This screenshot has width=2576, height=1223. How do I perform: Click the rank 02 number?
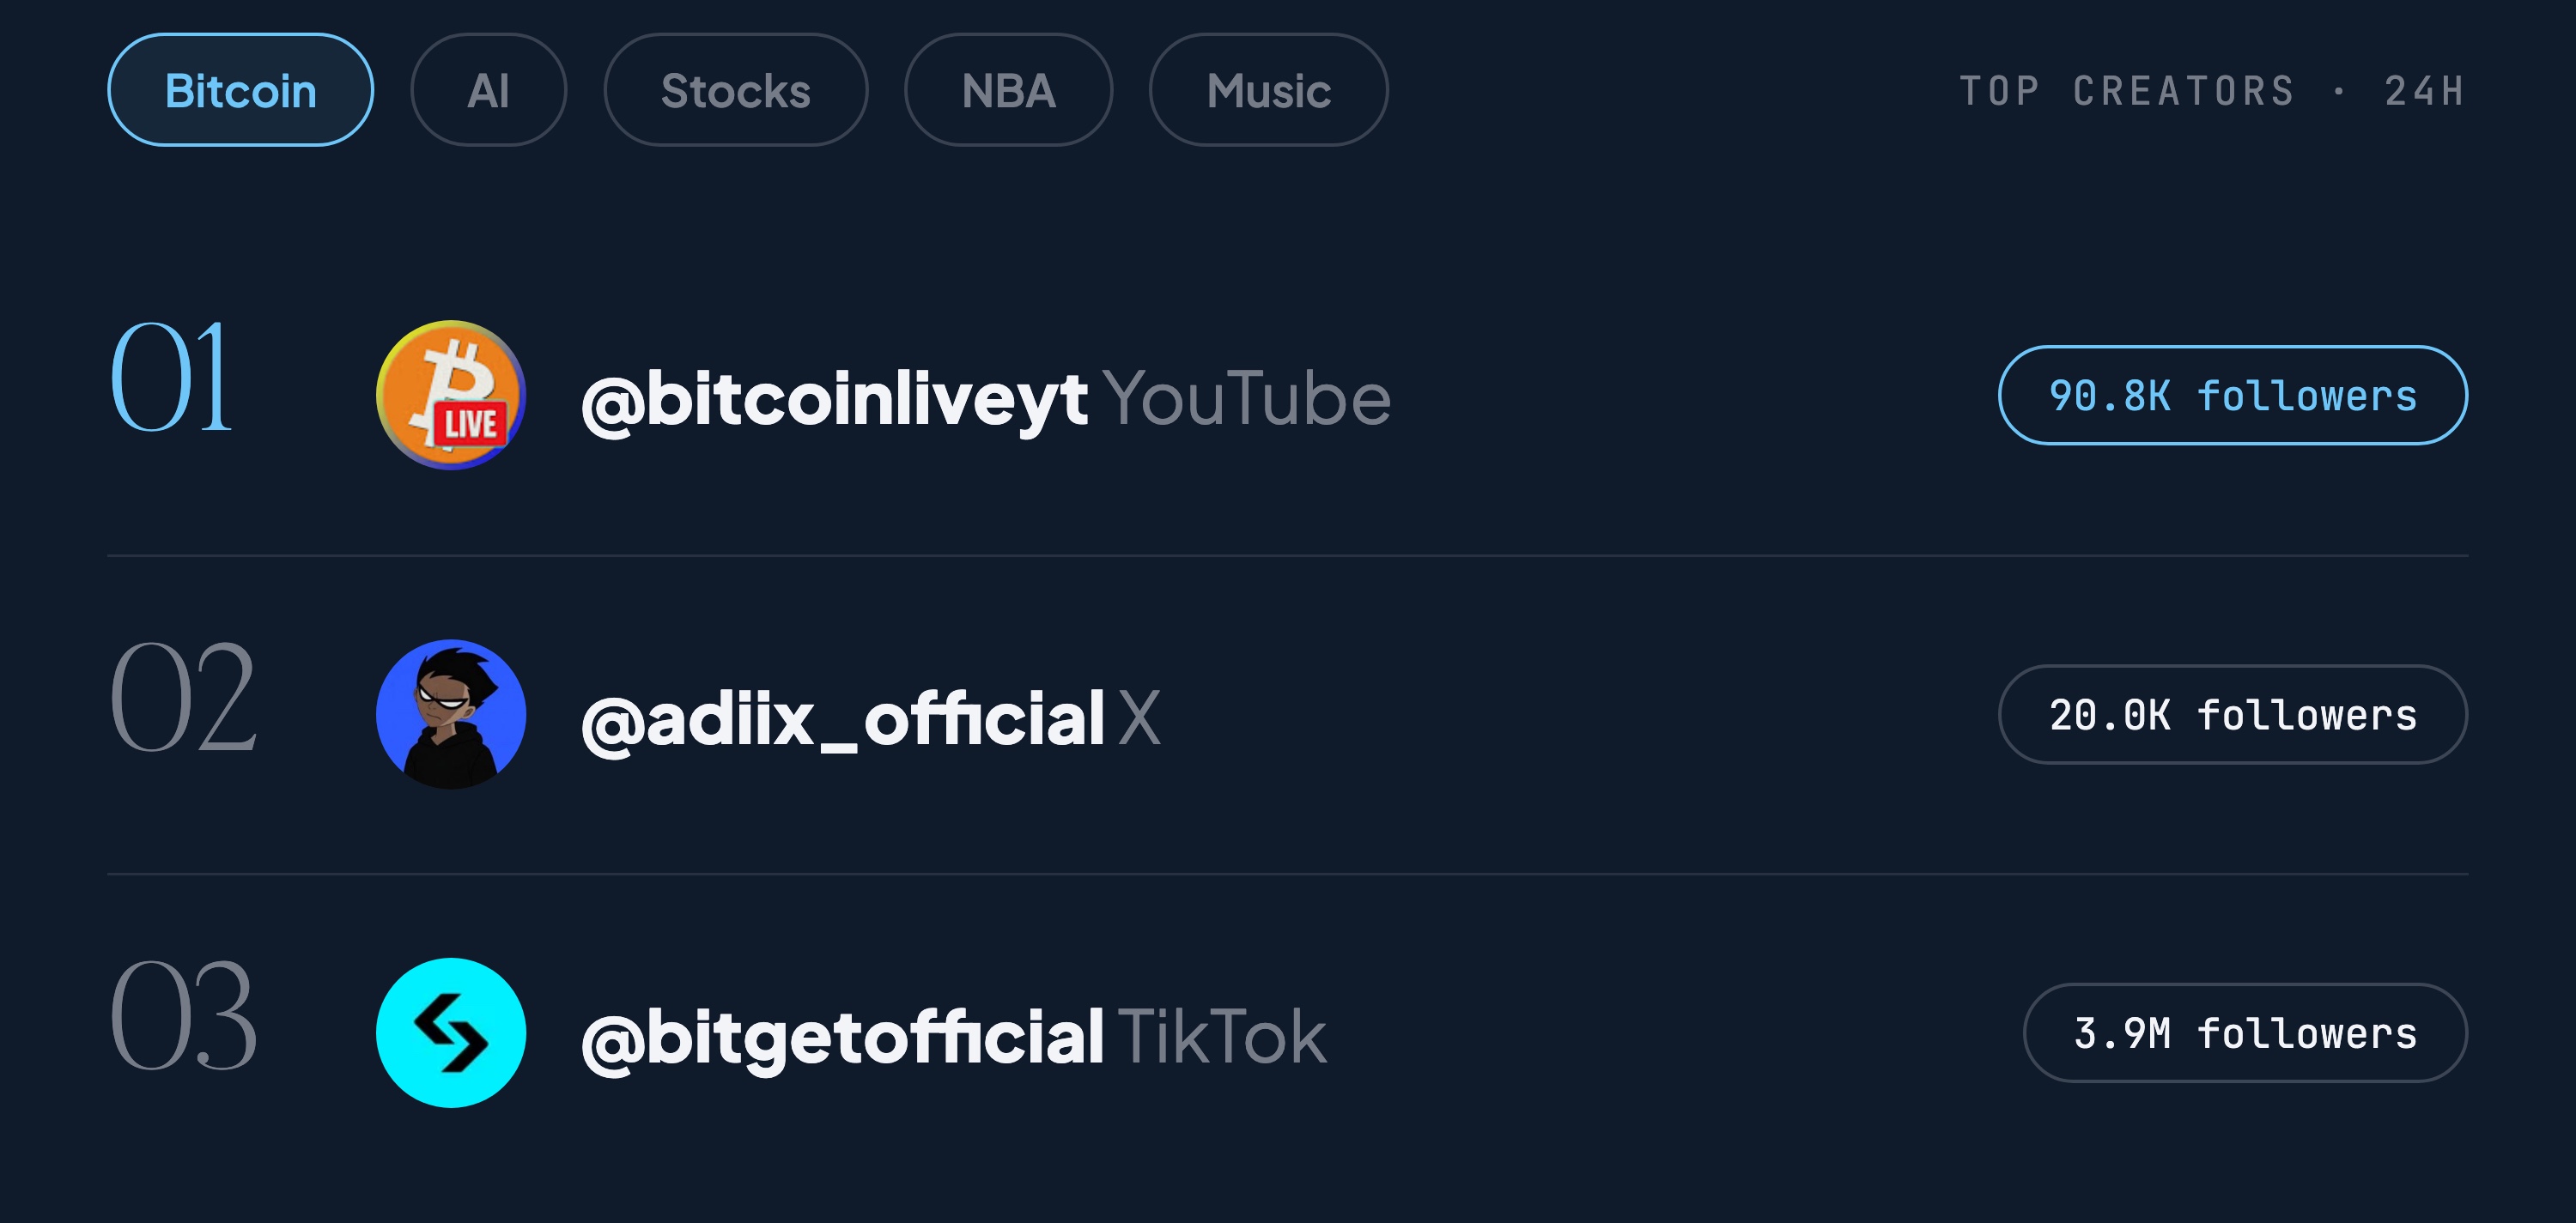(183, 696)
